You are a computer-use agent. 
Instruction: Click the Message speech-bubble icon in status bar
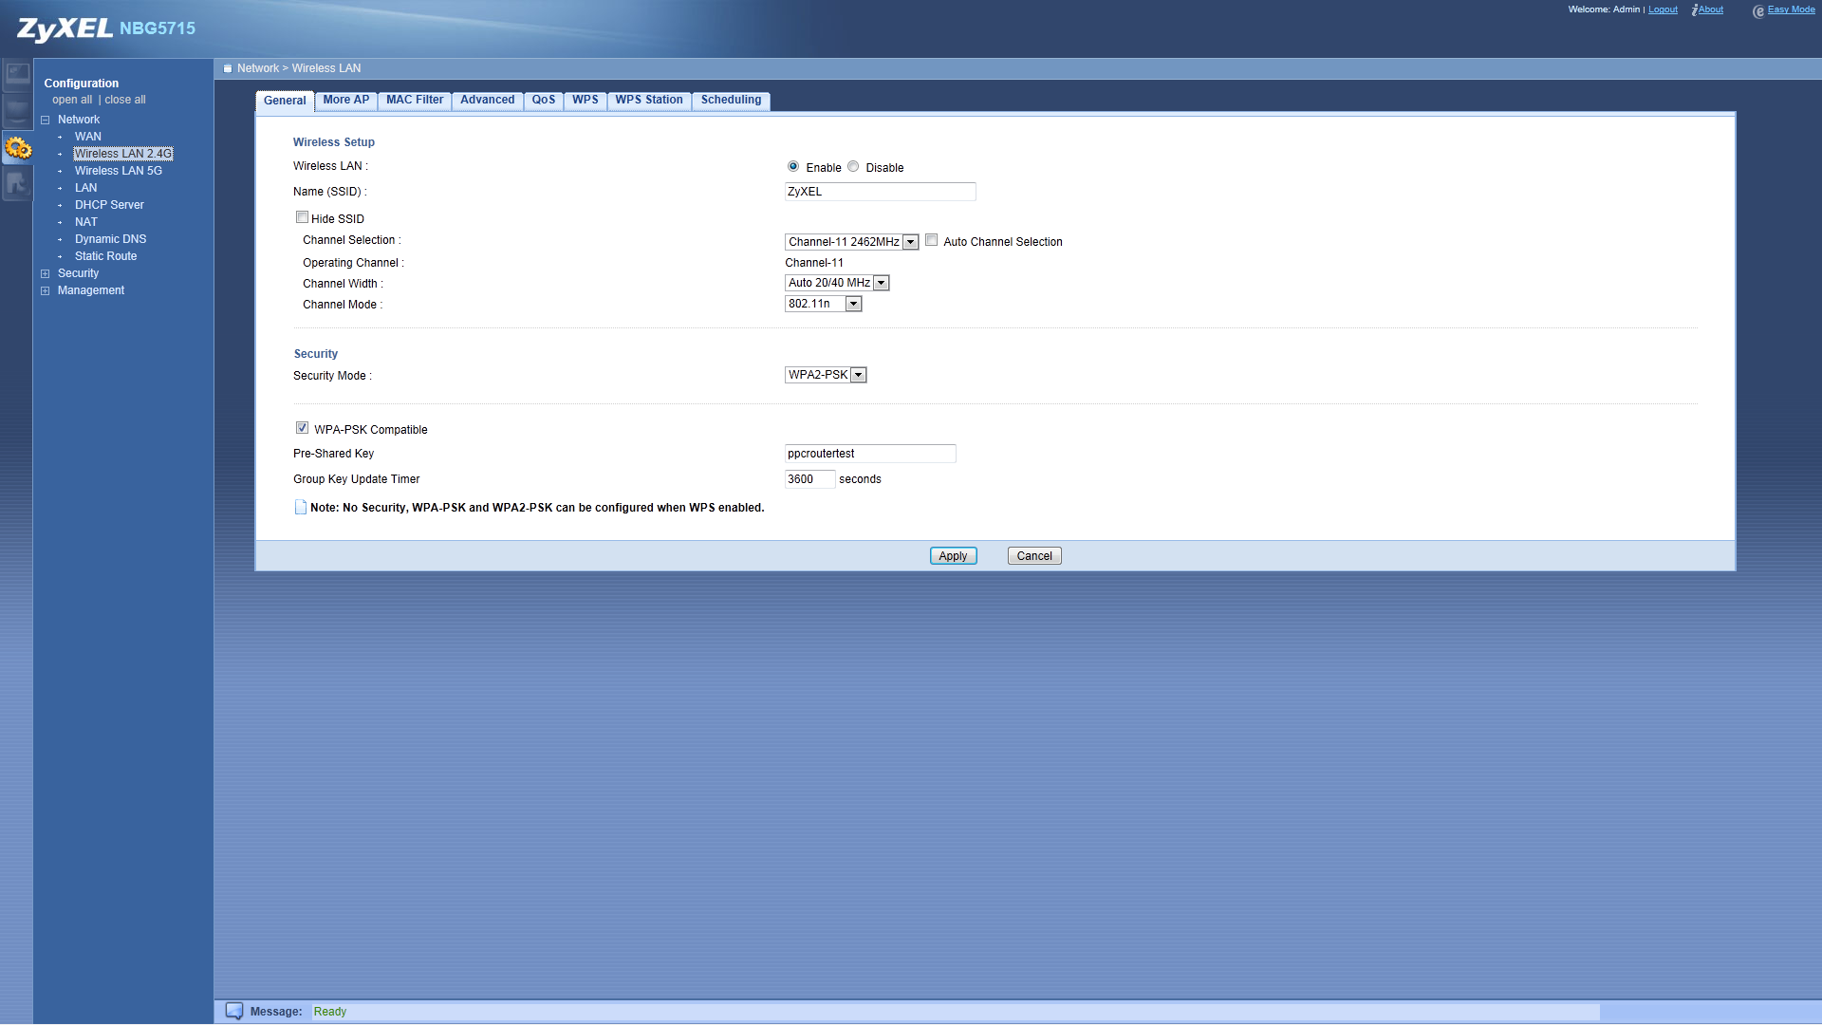pyautogui.click(x=234, y=1011)
